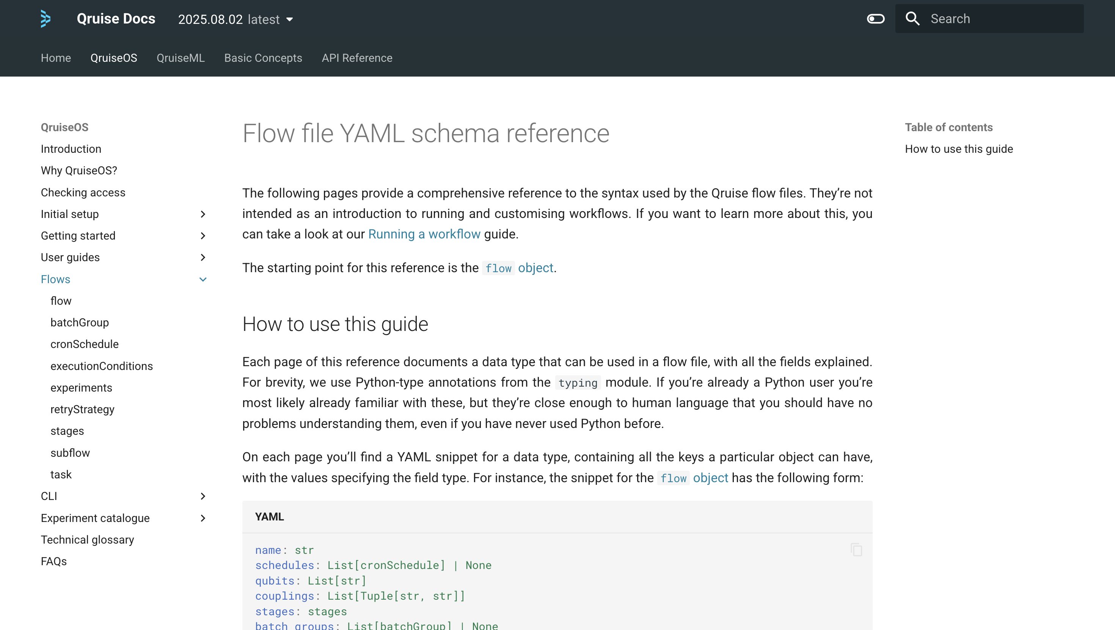Expand the Initial setup section
The image size is (1115, 630).
pos(203,214)
